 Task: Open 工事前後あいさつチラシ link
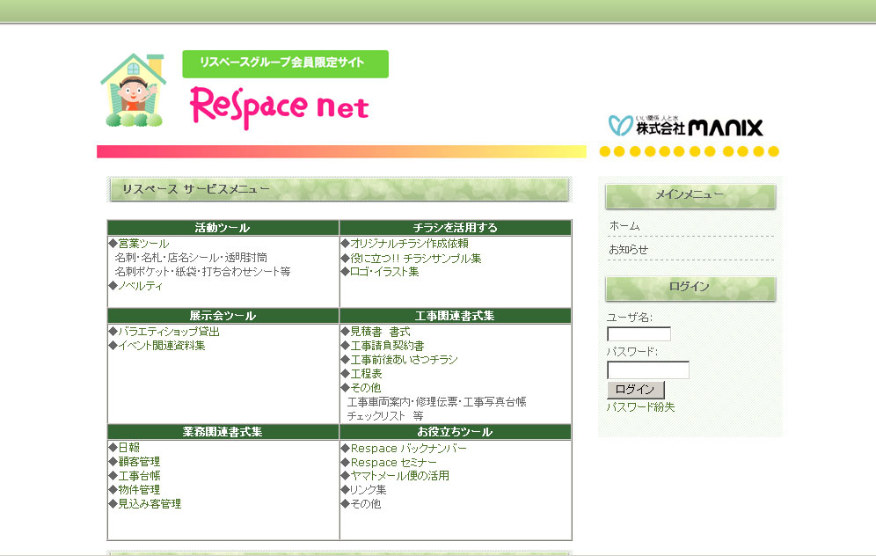point(404,359)
